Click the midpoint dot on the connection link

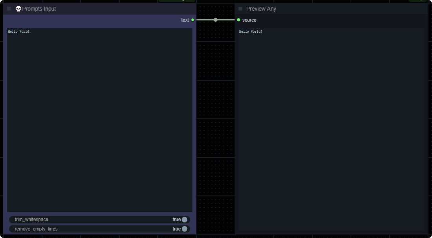pyautogui.click(x=216, y=20)
